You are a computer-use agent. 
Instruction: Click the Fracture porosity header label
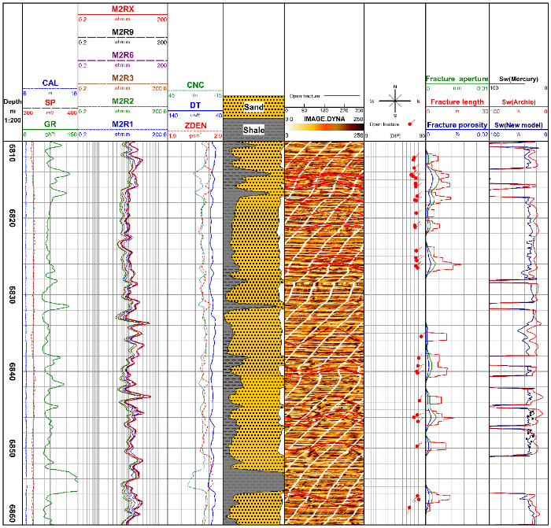click(x=456, y=124)
